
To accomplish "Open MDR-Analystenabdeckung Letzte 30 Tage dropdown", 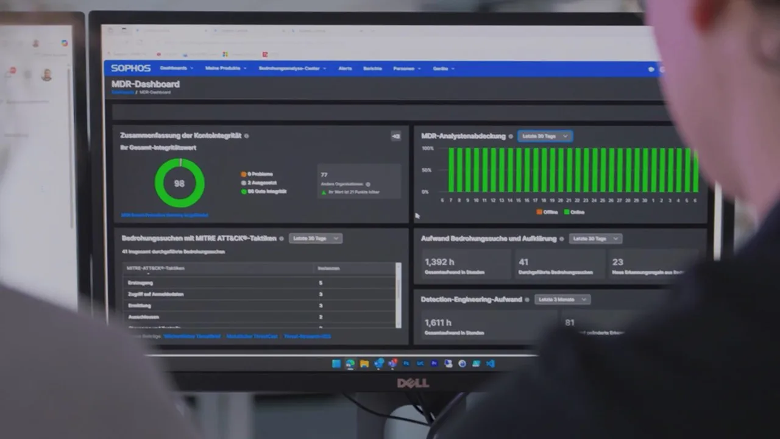I will [545, 136].
